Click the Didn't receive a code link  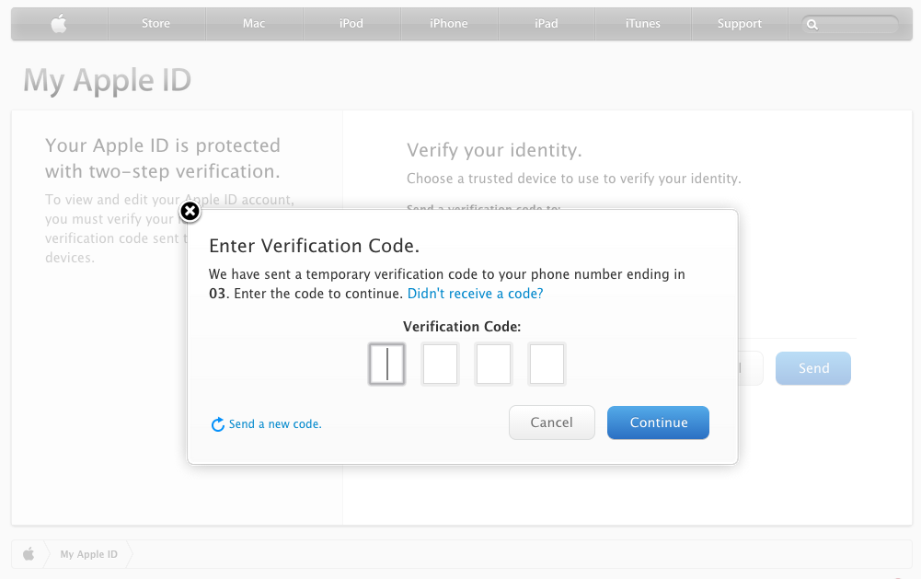(x=475, y=294)
